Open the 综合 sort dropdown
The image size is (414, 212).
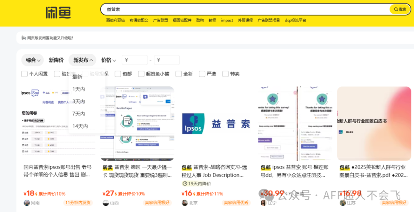point(33,60)
